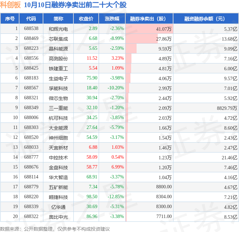The width and height of the screenshot is (239, 232).
Task: Click the 3.23% change value
Action: 117,58
